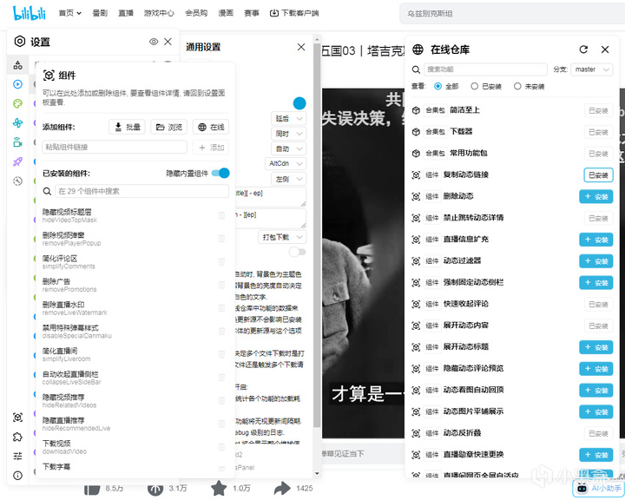The height and width of the screenshot is (500, 625).
Task: Click the like thumbs-up icon below video
Action: coord(92,489)
